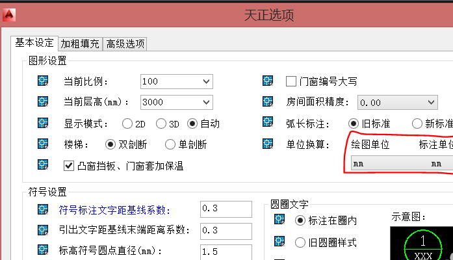Click the 标高符号圆点直径 input field showing 1.5
Screen dimensions: 453x260
226,252
